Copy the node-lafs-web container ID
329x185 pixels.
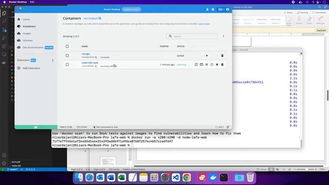click(96, 66)
